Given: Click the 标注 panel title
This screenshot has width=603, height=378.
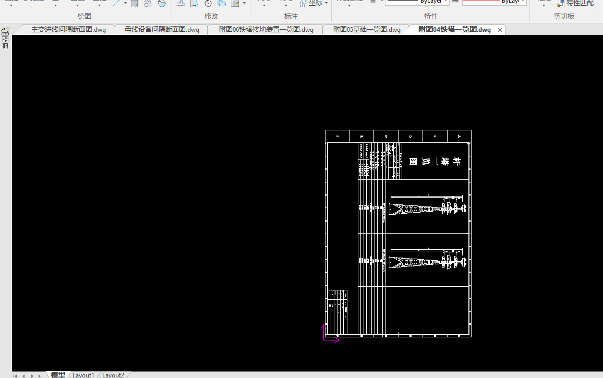Looking at the screenshot, I should (x=291, y=16).
